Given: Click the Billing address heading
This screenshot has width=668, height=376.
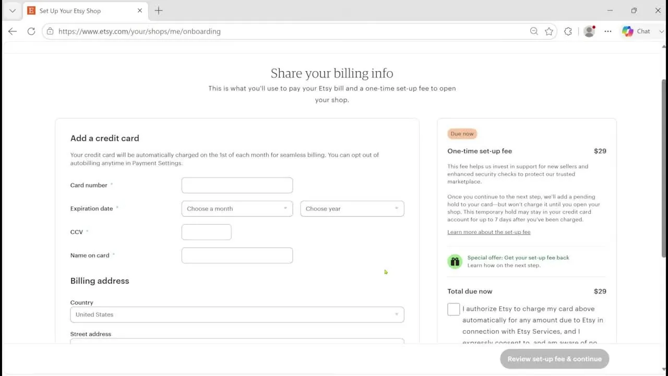Looking at the screenshot, I should point(100,281).
